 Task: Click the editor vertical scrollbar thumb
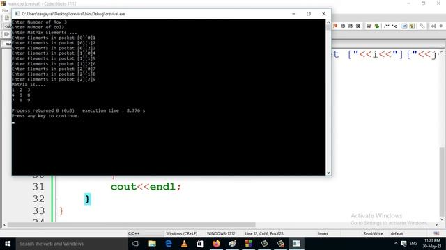point(441,181)
